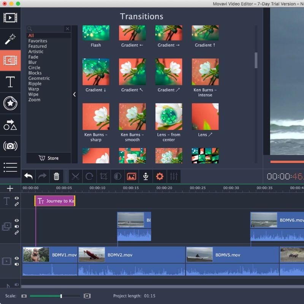Select the Zoom category
The height and width of the screenshot is (304, 304).
coord(34,100)
